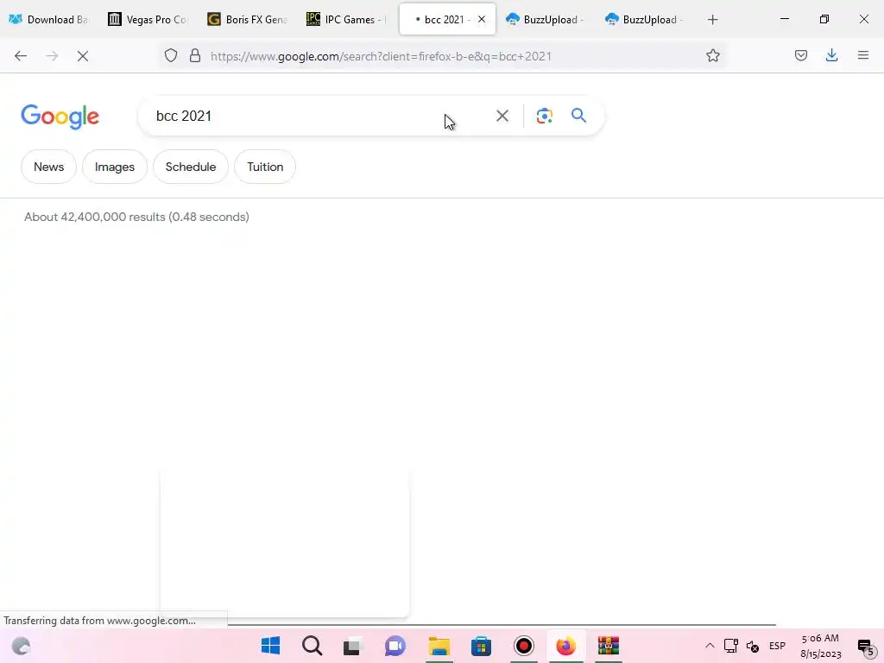This screenshot has width=884, height=663.
Task: Switch to Boris FX tab
Action: (248, 20)
